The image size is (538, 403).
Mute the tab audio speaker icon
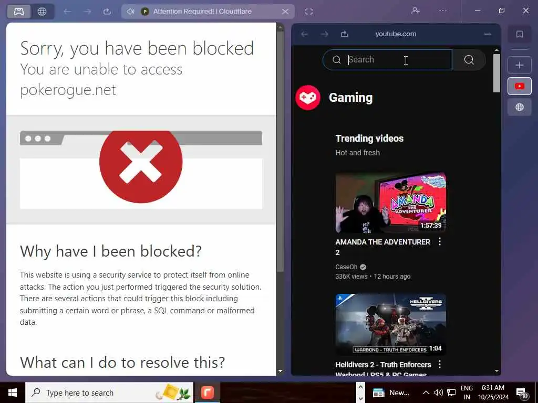point(130,12)
